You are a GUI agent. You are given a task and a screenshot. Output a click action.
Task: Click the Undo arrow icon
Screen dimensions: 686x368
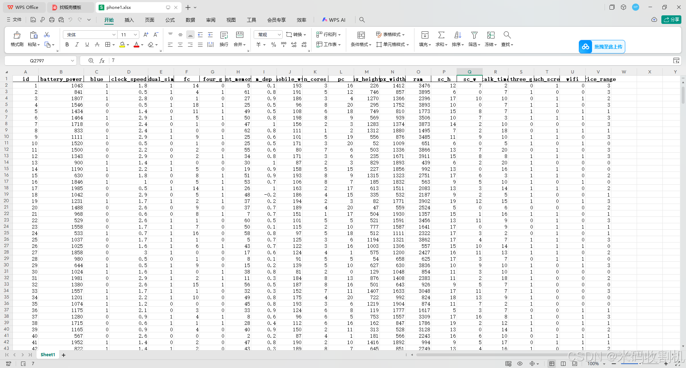[70, 20]
